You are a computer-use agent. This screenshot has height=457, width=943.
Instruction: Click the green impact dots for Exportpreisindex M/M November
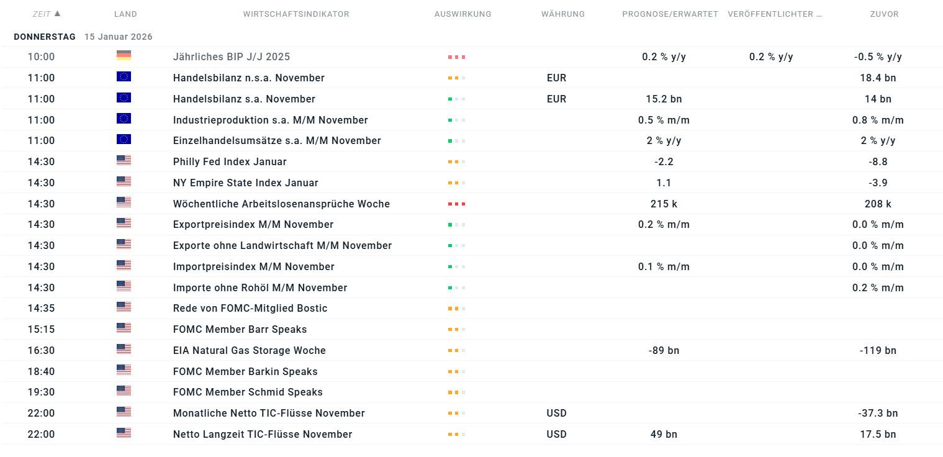[456, 225]
